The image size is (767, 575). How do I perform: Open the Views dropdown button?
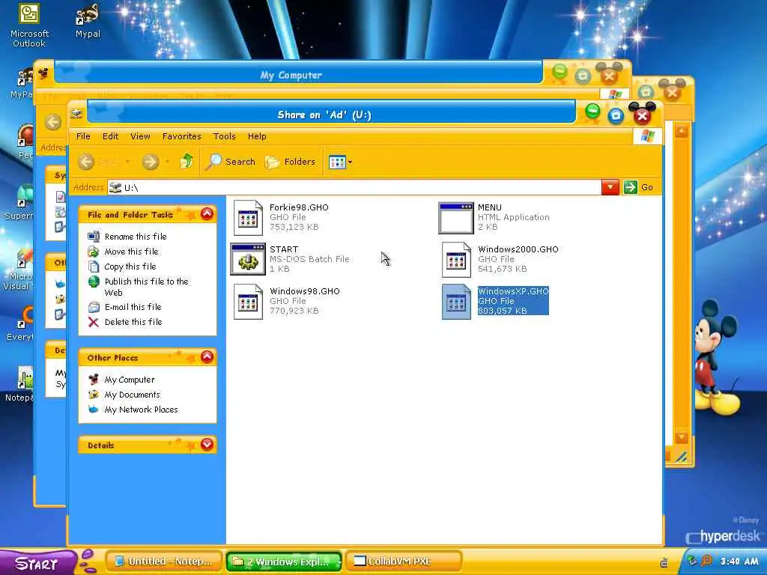341,162
